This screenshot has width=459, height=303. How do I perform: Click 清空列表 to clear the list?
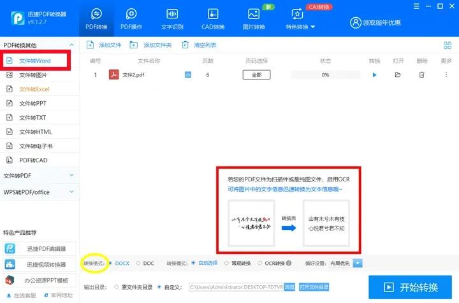(x=199, y=45)
